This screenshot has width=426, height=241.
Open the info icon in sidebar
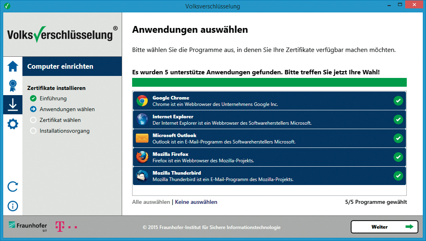click(x=13, y=206)
